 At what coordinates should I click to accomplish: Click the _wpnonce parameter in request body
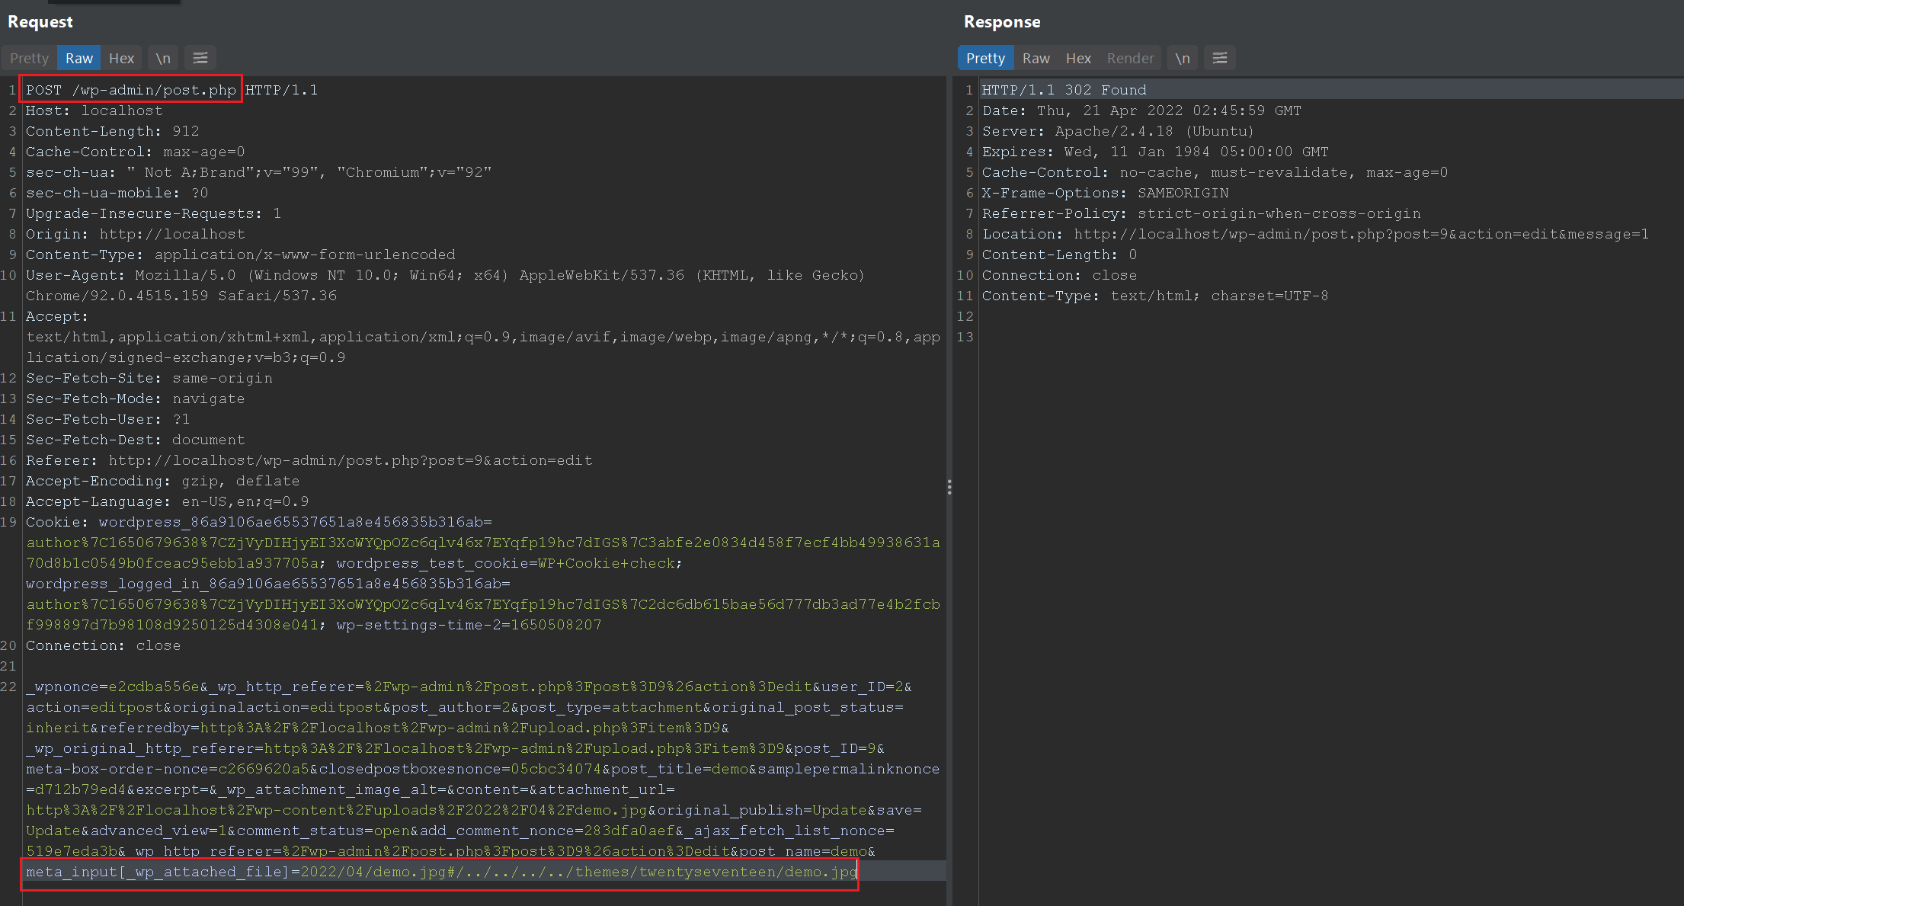(x=113, y=687)
